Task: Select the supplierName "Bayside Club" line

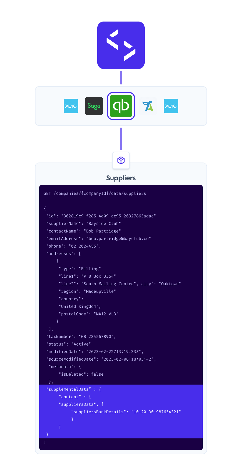Action: 84,224
